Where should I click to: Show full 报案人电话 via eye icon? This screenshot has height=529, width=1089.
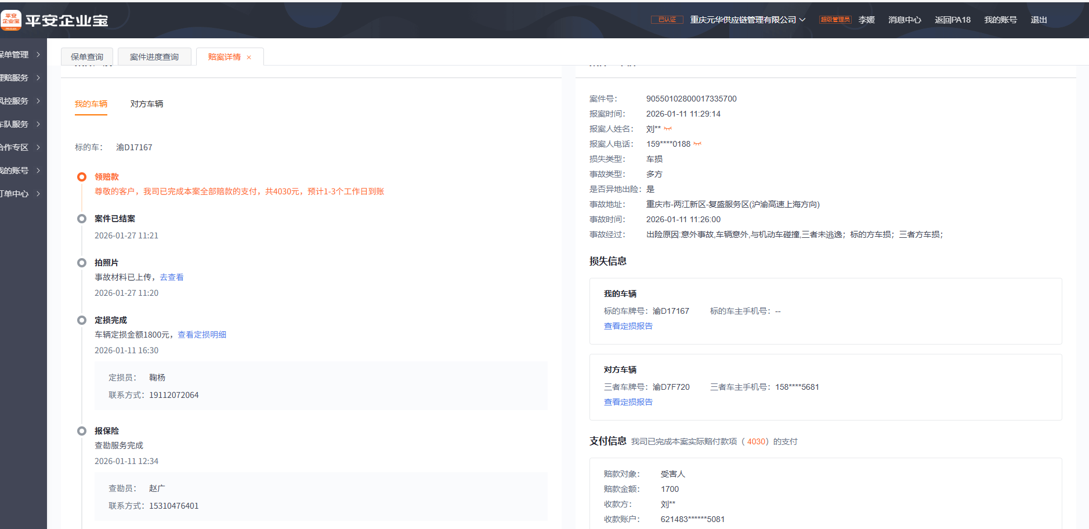(x=697, y=144)
